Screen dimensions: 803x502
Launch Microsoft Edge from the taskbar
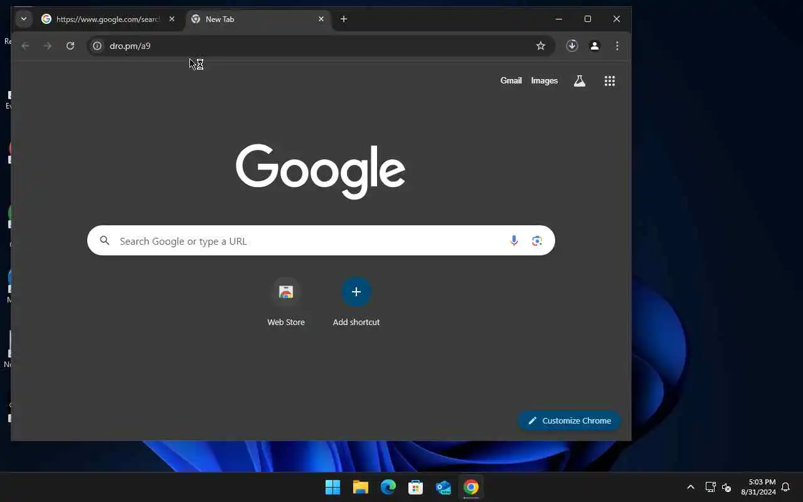coord(388,487)
